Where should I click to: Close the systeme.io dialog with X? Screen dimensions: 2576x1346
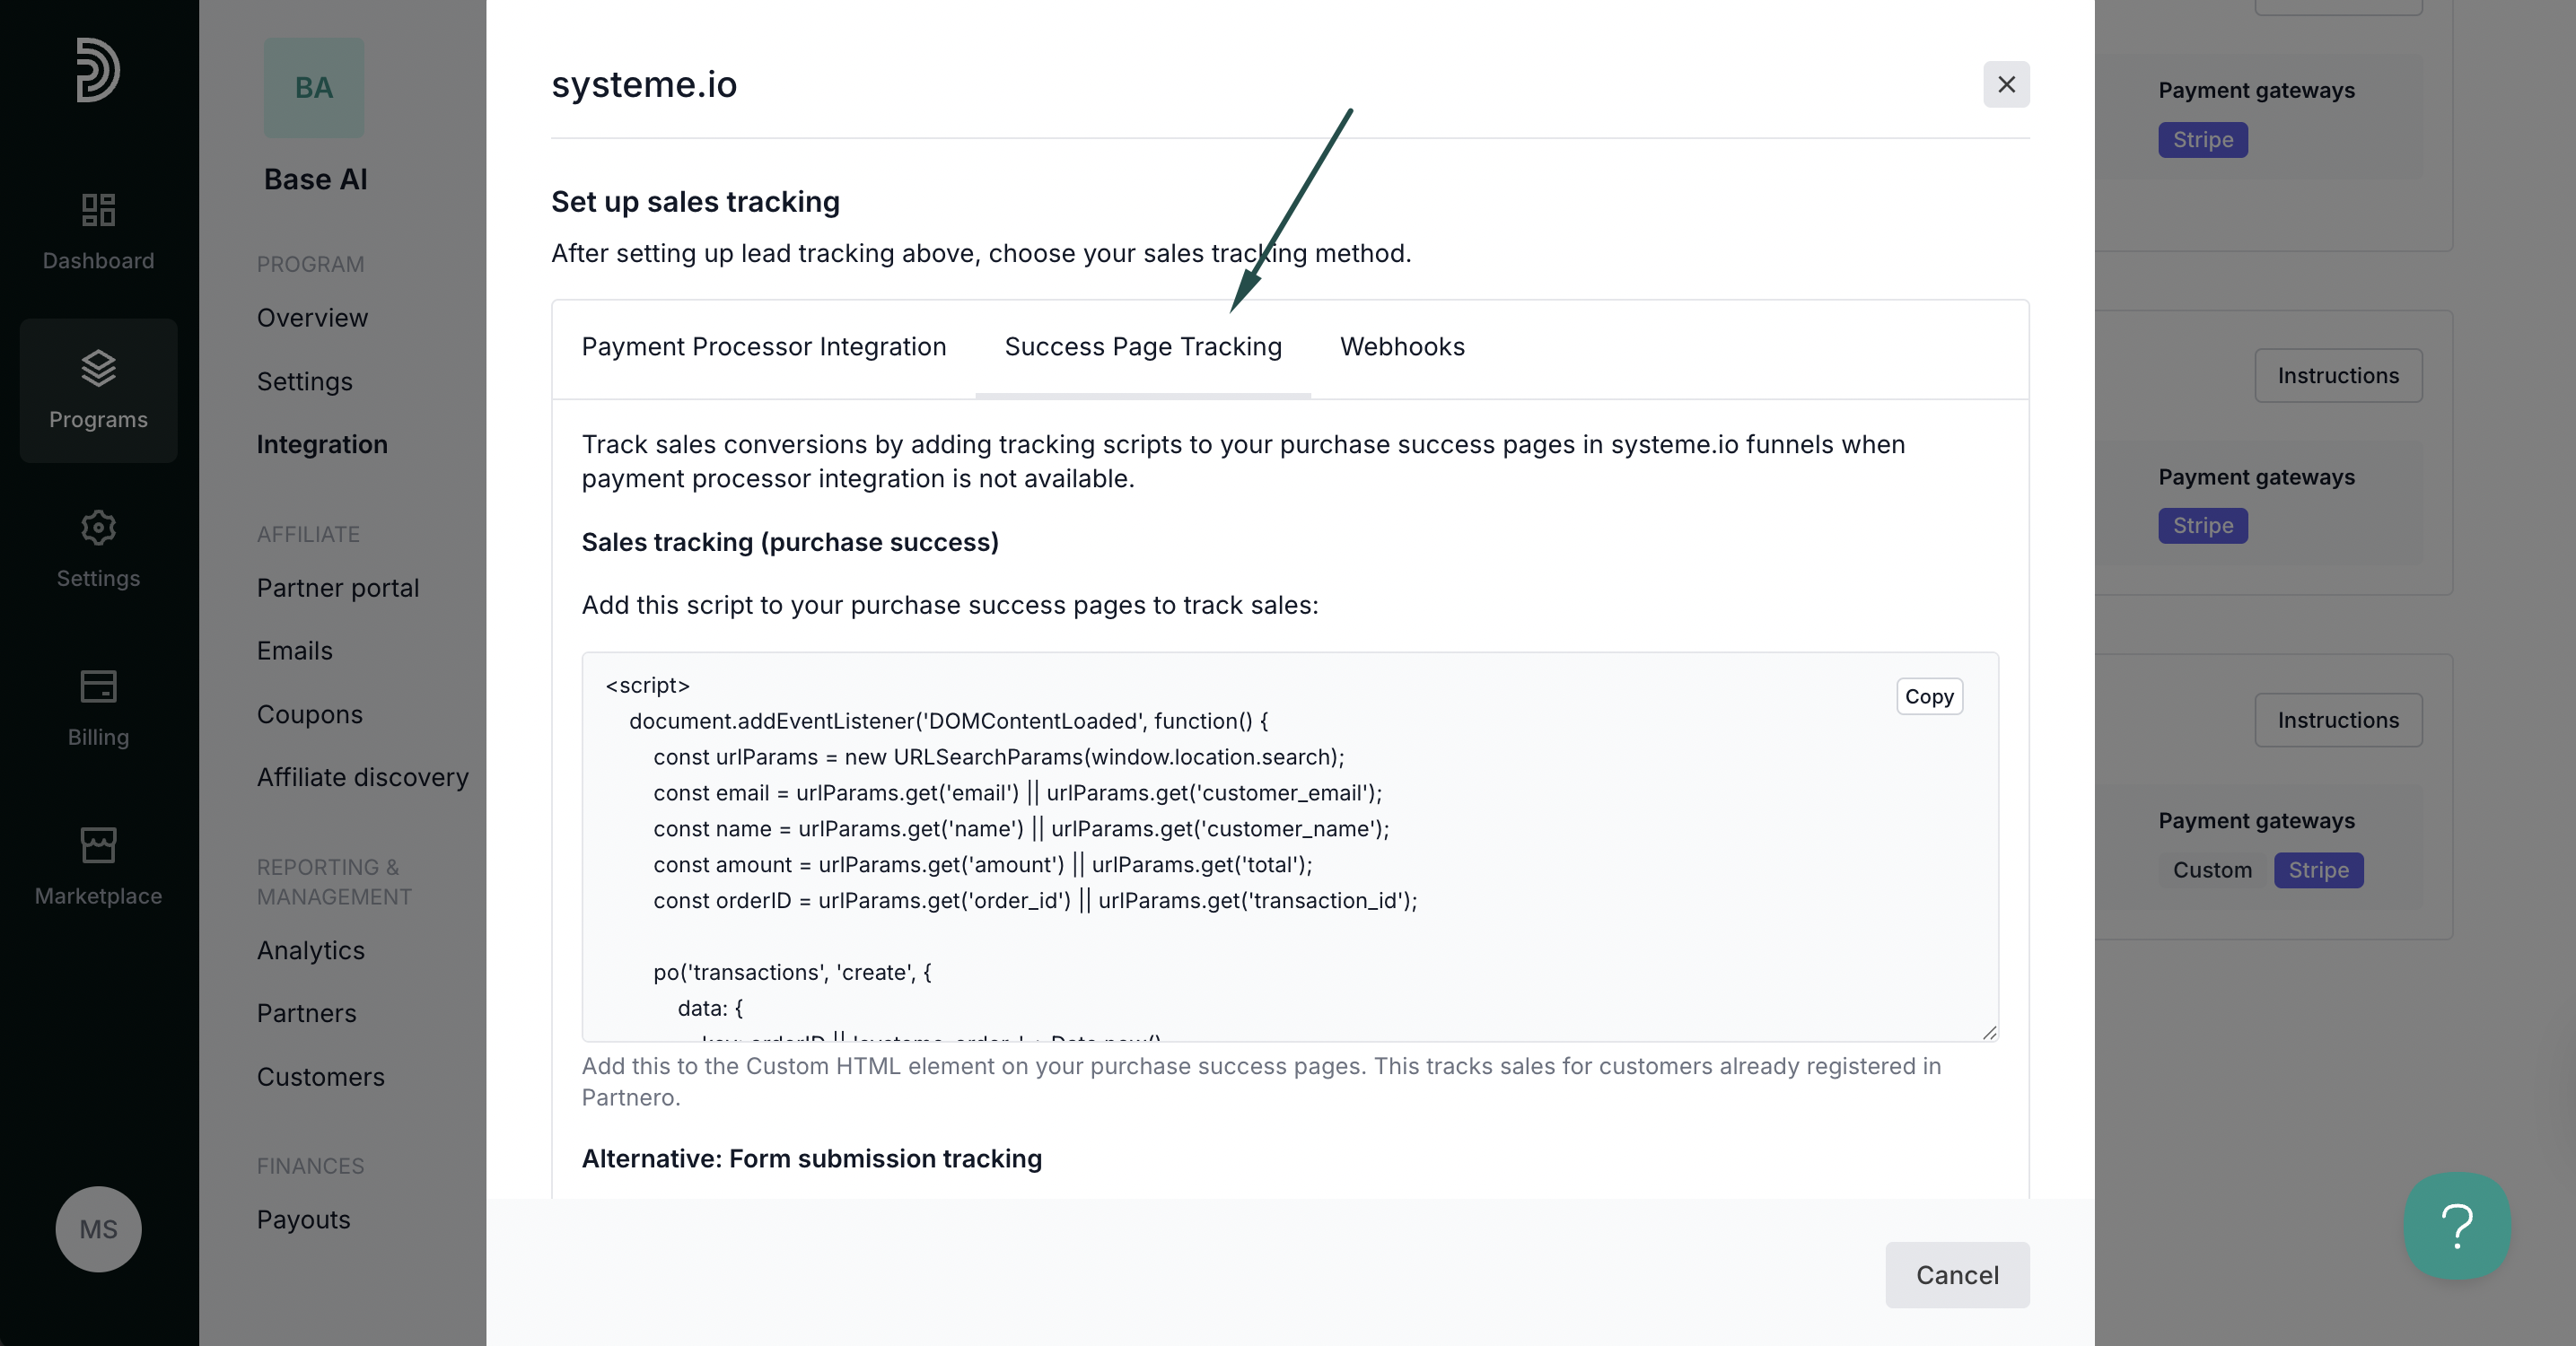coord(2006,84)
